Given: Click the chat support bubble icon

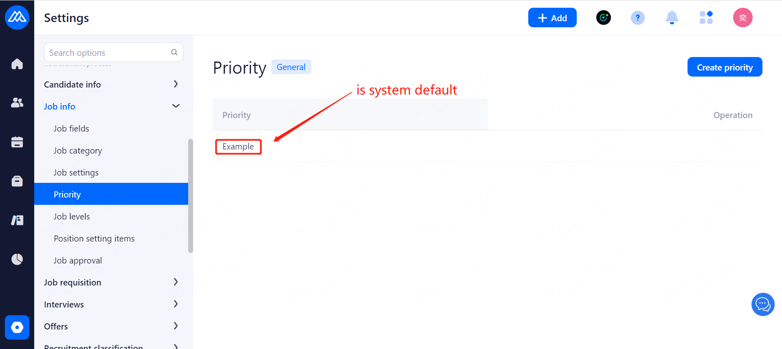Looking at the screenshot, I should point(762,304).
